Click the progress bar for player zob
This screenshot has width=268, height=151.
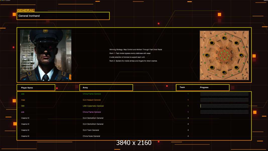coord(225,112)
